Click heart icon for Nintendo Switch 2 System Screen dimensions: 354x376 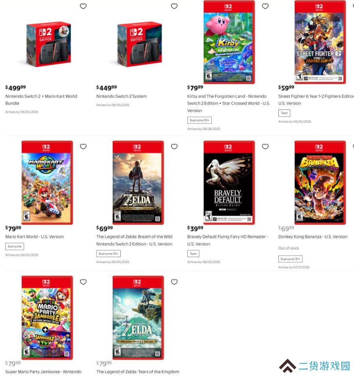tap(174, 6)
